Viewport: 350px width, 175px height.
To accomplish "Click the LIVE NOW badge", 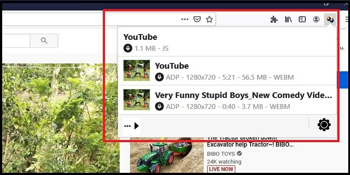I will click(x=221, y=169).
